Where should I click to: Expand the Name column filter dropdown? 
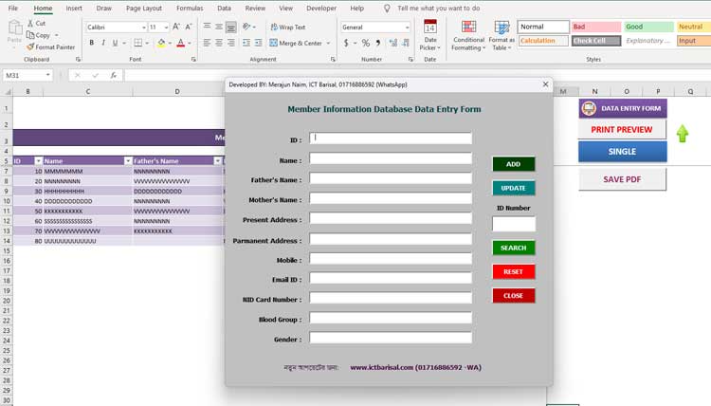[x=128, y=161]
